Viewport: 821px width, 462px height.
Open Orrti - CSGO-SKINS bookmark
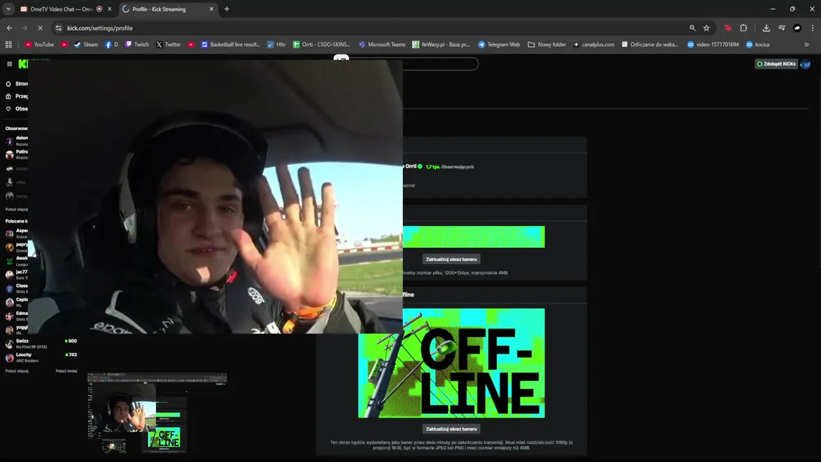point(322,45)
